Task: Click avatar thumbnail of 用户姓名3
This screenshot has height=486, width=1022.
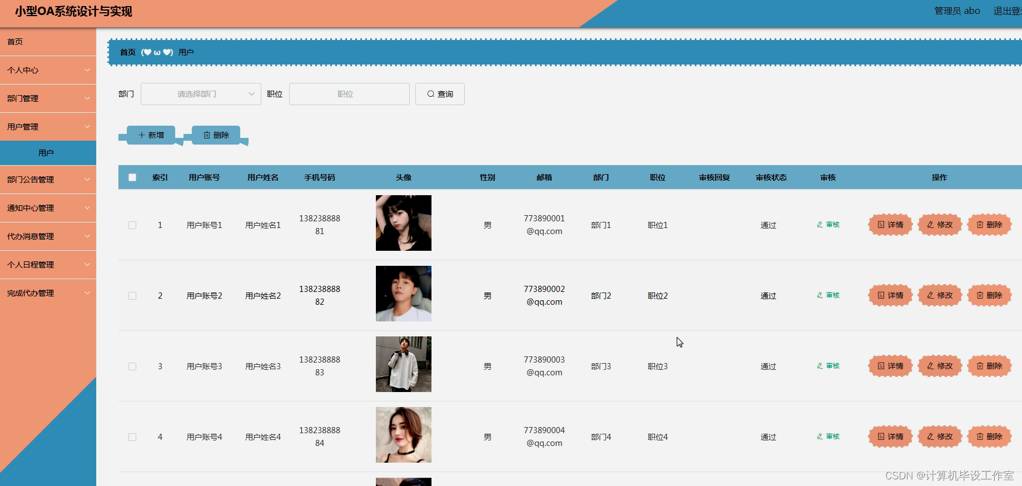Action: (404, 364)
